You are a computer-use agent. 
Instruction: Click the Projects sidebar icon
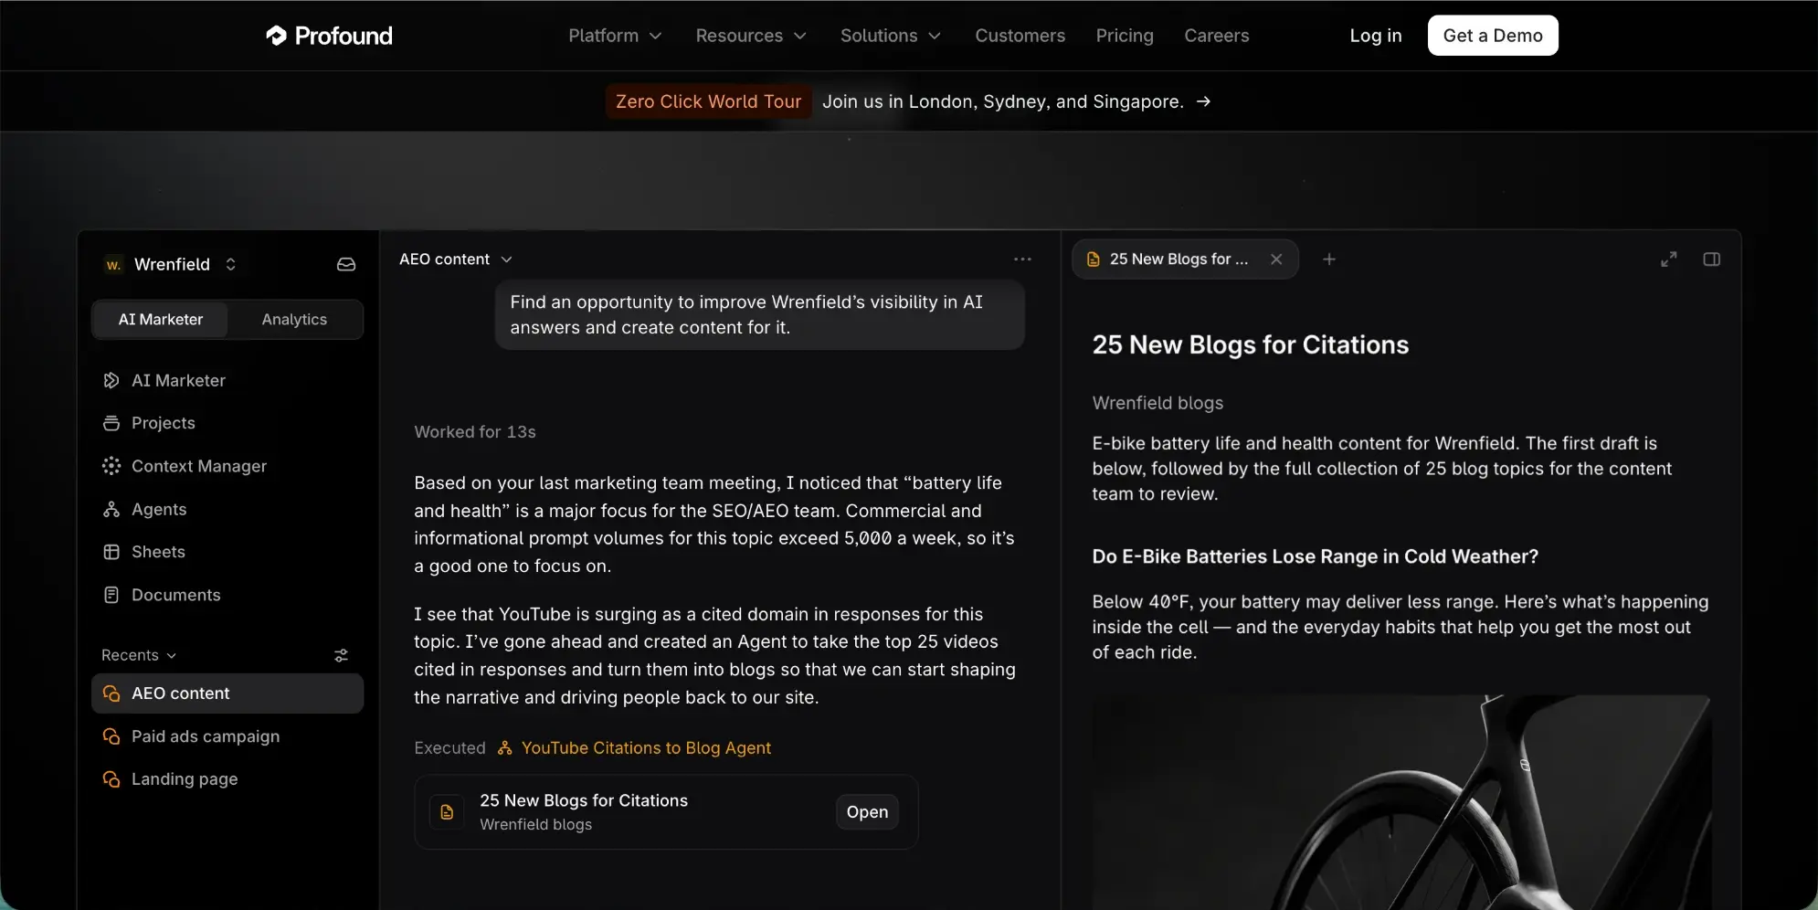coord(111,423)
